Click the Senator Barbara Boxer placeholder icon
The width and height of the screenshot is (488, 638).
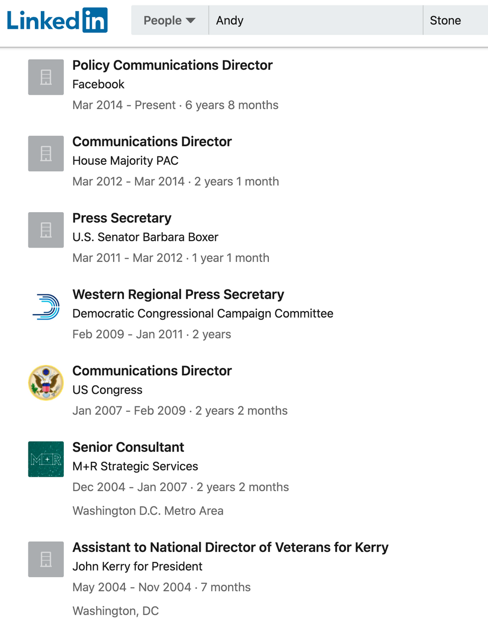46,230
